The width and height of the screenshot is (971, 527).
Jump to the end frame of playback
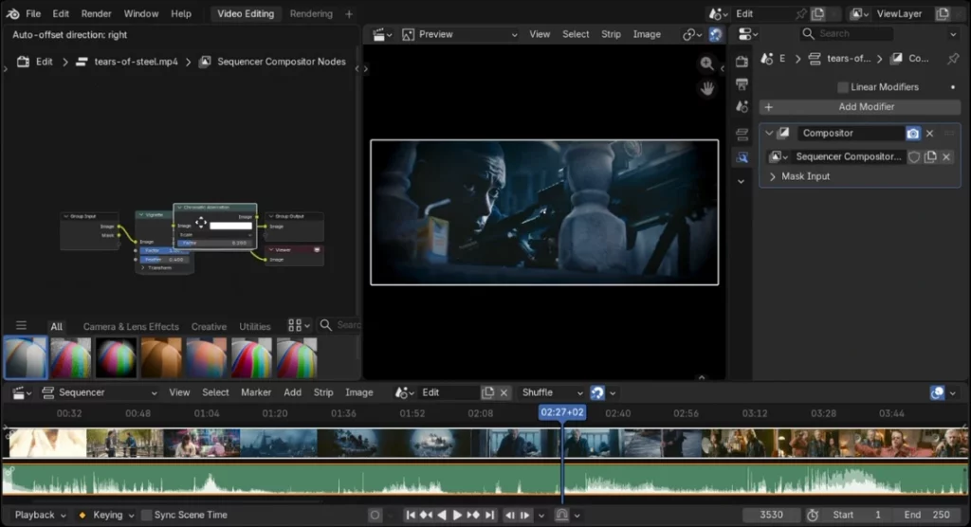[489, 516]
